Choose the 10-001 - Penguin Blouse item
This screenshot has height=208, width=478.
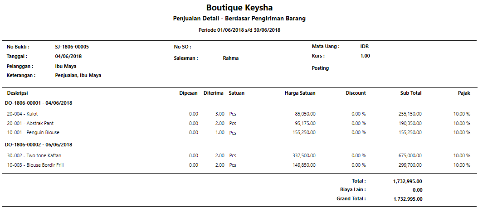(x=33, y=132)
